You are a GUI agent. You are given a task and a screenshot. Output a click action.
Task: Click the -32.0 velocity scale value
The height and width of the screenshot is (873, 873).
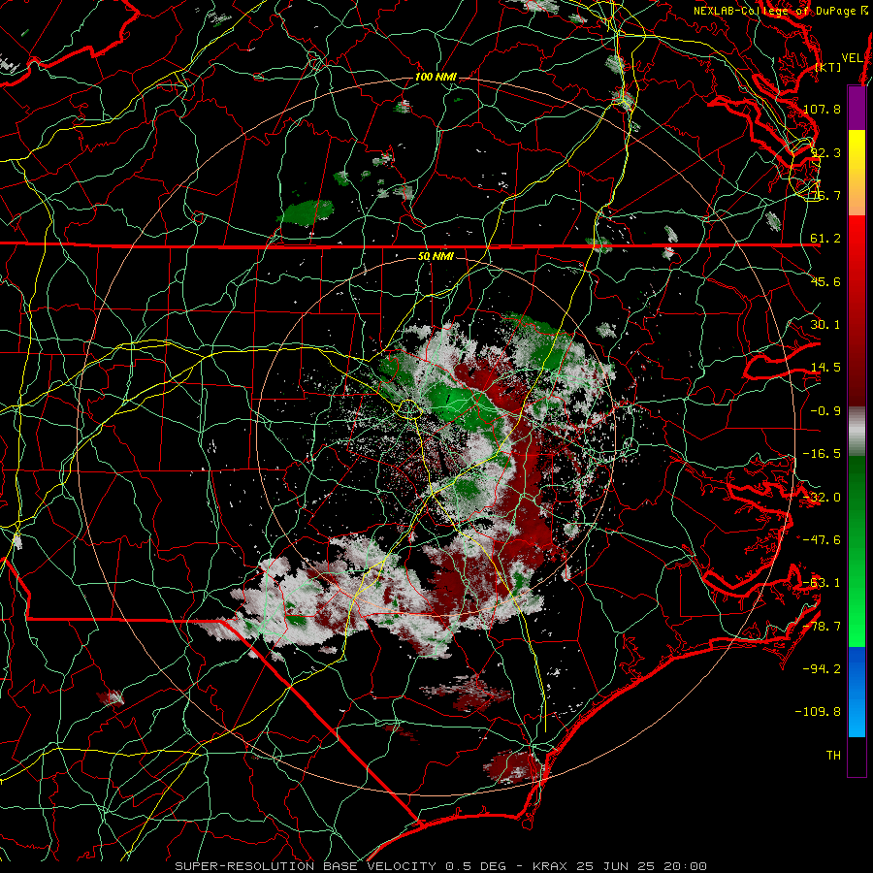coord(822,498)
